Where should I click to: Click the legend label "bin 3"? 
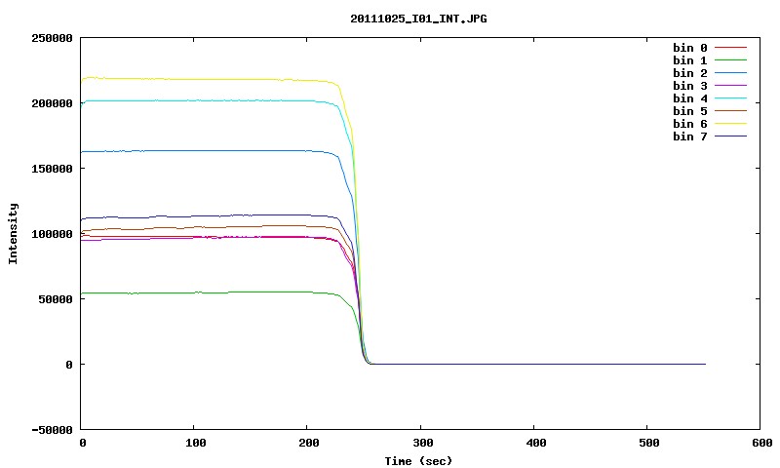coord(689,86)
